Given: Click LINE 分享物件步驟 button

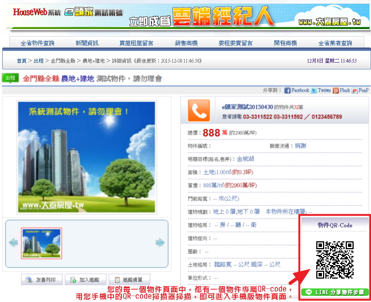Looking at the screenshot, I should [335, 292].
